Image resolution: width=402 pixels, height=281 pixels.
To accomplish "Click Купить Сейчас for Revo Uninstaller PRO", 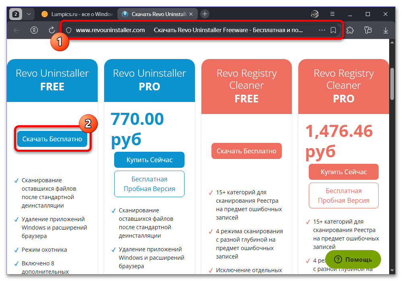I will 149,160.
